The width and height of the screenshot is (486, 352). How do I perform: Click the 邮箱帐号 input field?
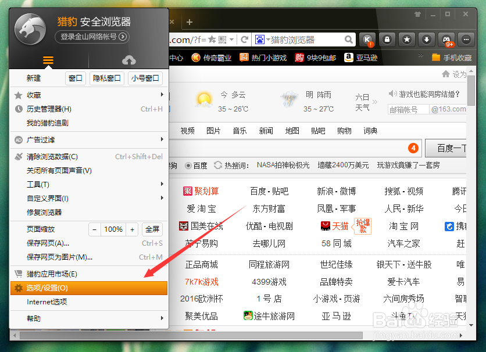click(408, 109)
